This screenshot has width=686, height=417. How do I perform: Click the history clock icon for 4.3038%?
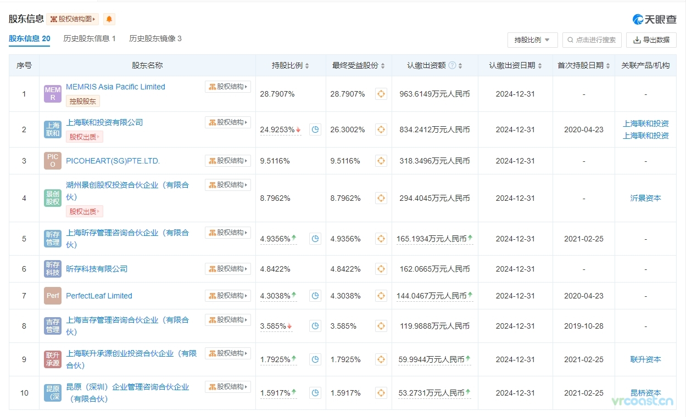(315, 296)
